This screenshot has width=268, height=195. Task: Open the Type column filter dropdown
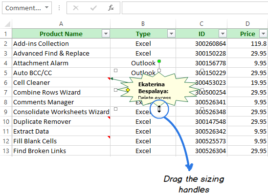172,34
